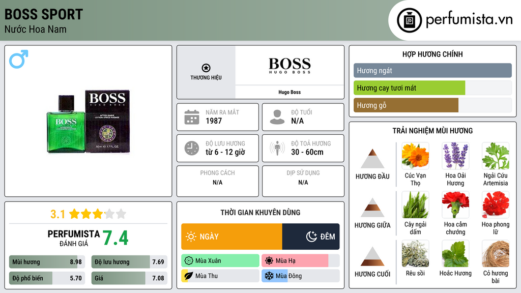Click the Hoa Oải Hương lavender thumbnail

(455, 156)
